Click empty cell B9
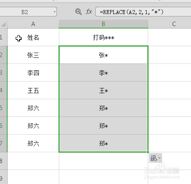The height and width of the screenshot is (184, 191). (103, 177)
